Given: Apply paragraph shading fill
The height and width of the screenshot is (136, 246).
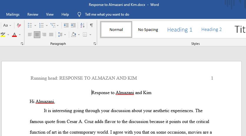Looking at the screenshot, I should pos(74,35).
